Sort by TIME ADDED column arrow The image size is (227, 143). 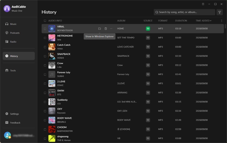click(x=211, y=21)
